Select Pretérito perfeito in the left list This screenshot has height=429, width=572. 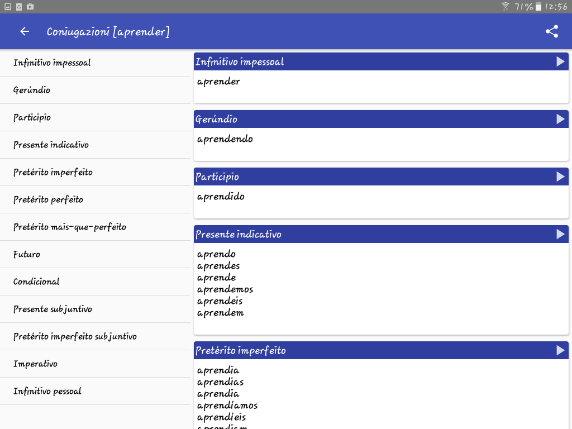[95, 199]
